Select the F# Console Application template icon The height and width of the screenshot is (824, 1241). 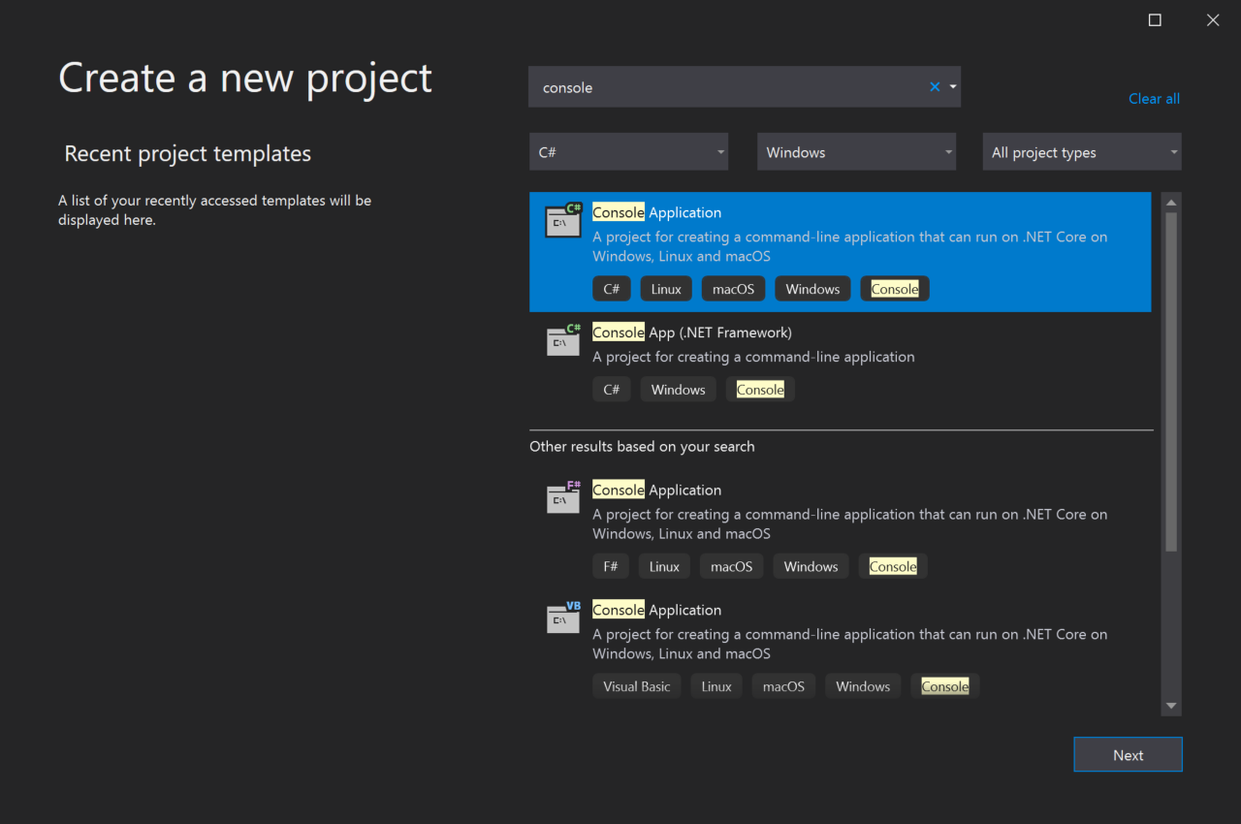(562, 497)
